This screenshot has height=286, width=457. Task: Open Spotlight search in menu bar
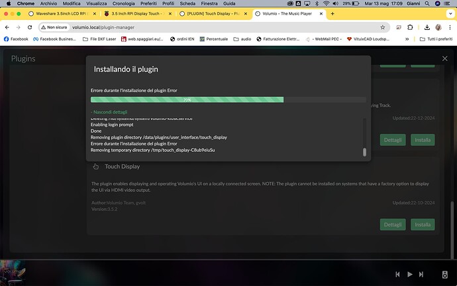[x=427, y=3]
